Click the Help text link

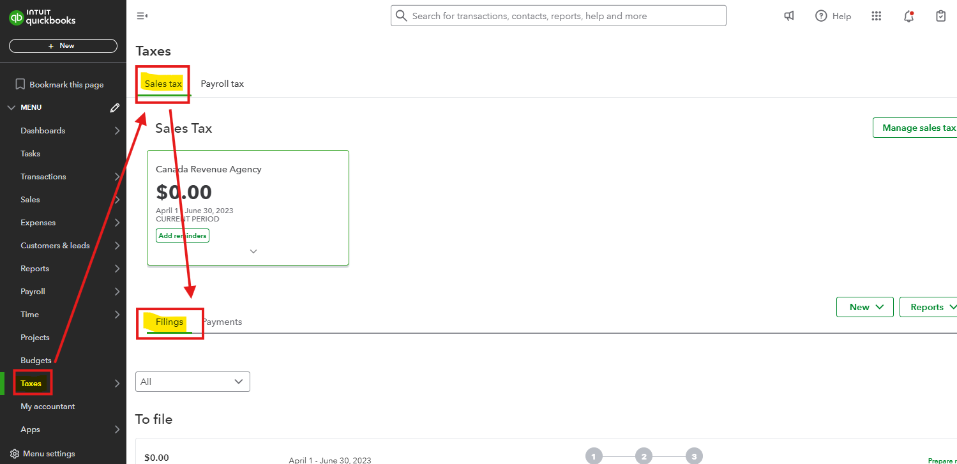[x=841, y=16]
